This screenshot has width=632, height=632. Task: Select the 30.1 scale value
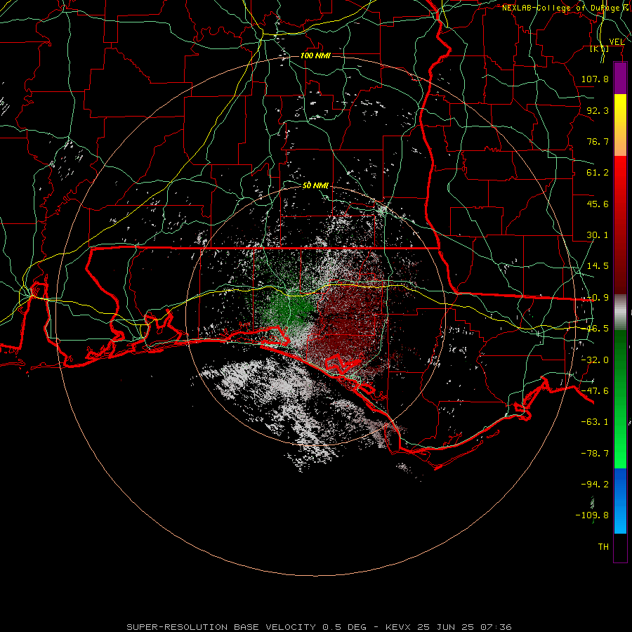click(x=598, y=235)
